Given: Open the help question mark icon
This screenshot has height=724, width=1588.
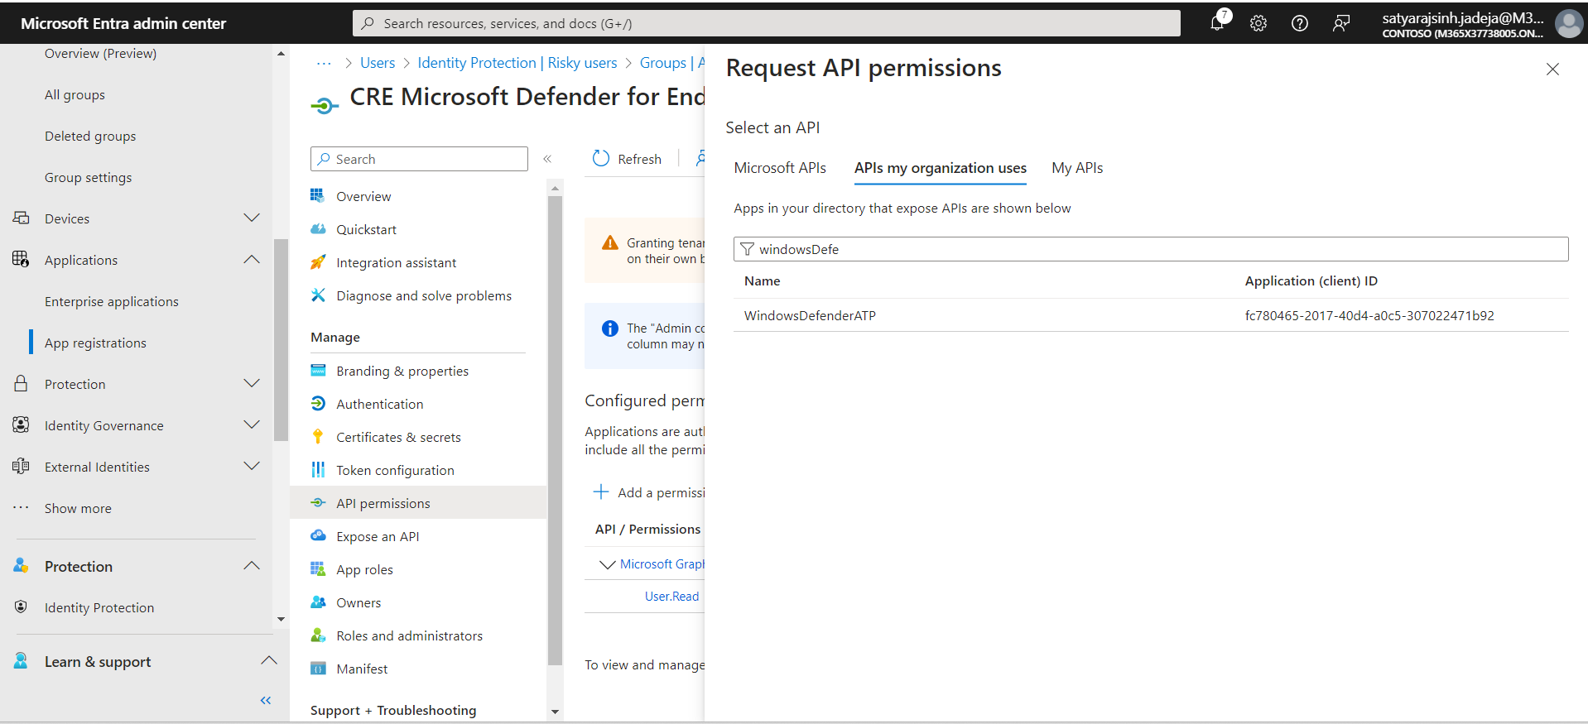Looking at the screenshot, I should pyautogui.click(x=1300, y=23).
